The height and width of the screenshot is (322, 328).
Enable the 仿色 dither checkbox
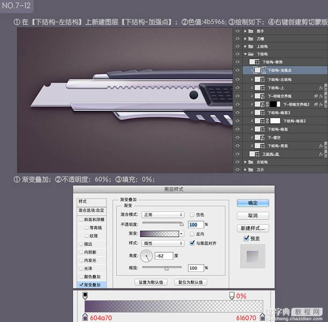click(192, 215)
